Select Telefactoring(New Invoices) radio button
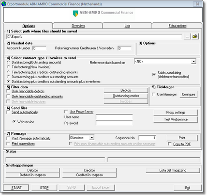Image resolution: width=207 pixels, height=196 pixels. click(x=8, y=67)
